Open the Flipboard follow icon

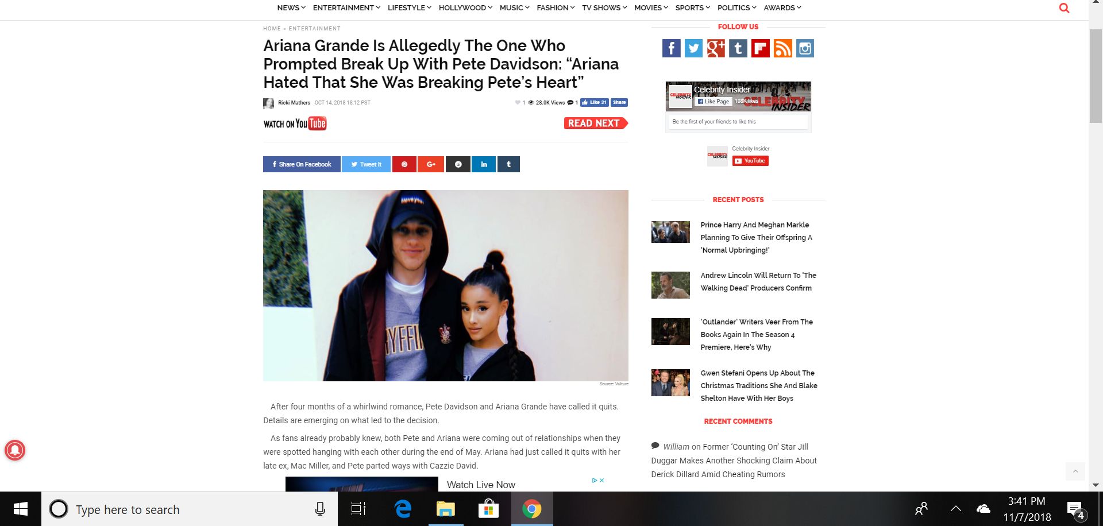coord(761,48)
